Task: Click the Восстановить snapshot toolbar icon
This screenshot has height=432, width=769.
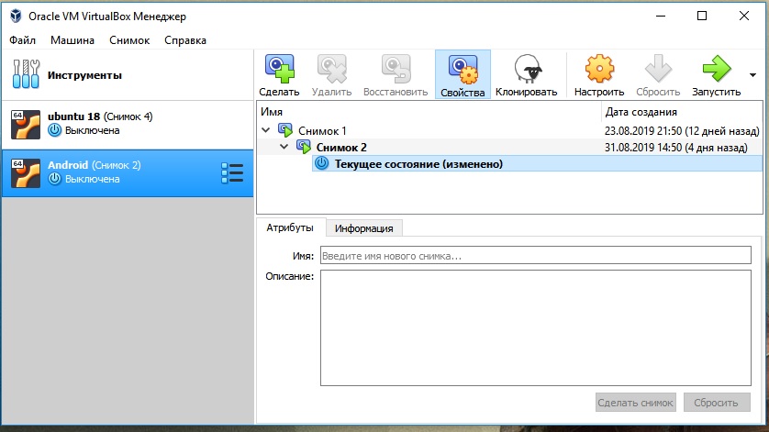Action: pos(396,69)
